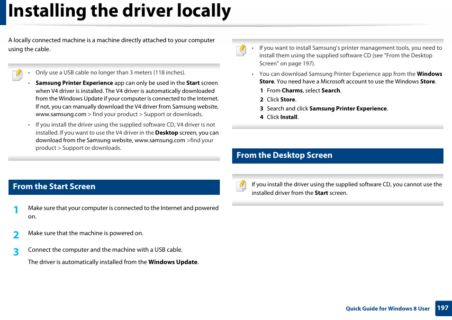
Task: Click the page number 197 box
Action: click(443, 308)
